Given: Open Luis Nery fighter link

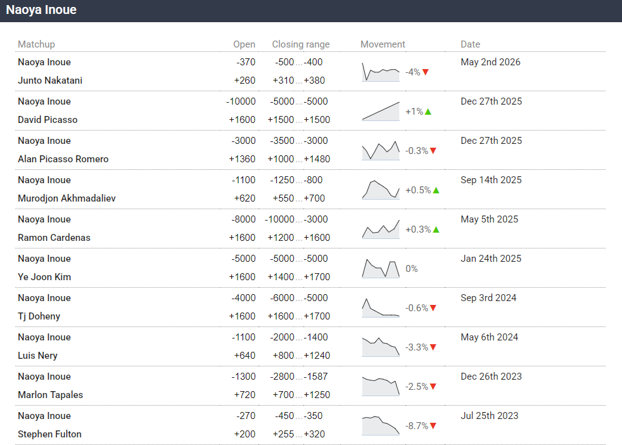Looking at the screenshot, I should pos(37,356).
